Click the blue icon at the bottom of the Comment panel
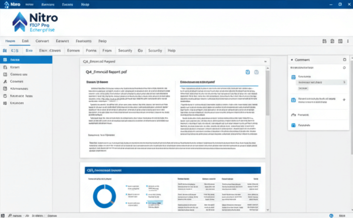Screen dimensions: 353x218 [x=293, y=125]
